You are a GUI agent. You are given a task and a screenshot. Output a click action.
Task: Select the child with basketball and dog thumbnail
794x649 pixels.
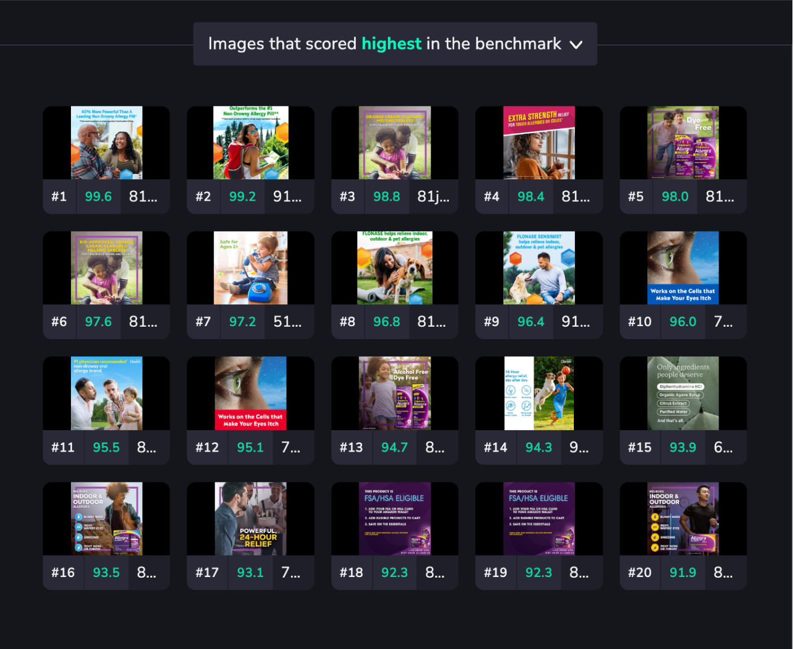[x=539, y=394]
